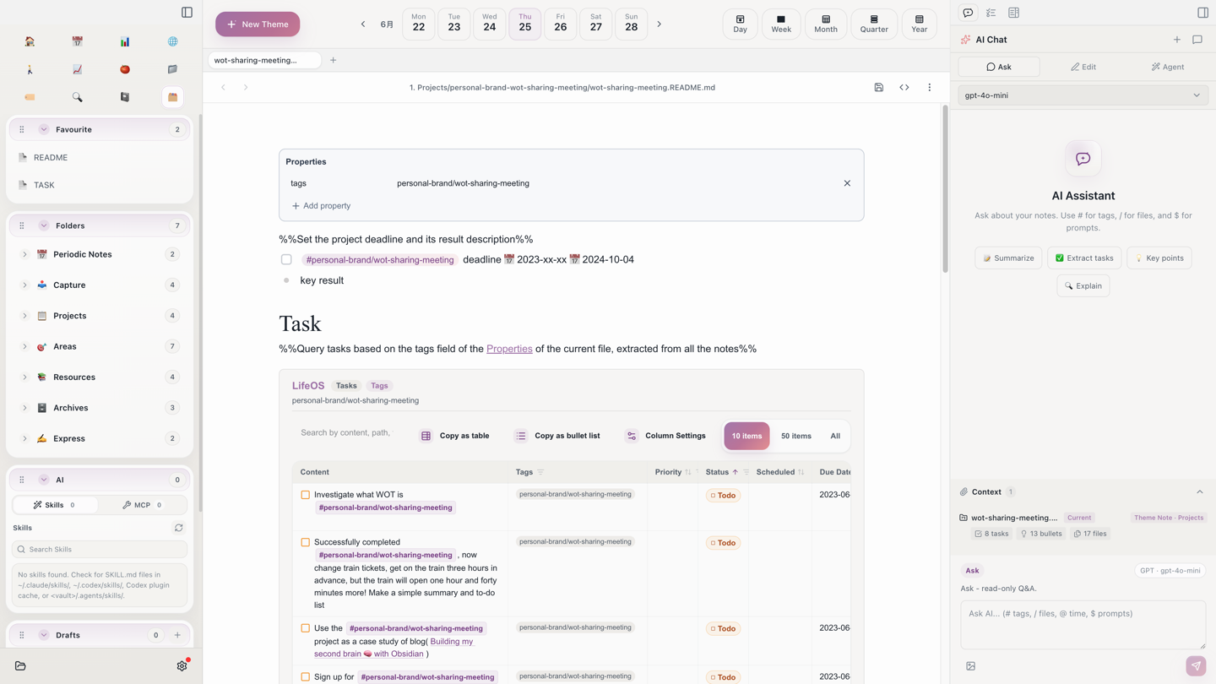Check the 'Investigate what WOT is' task
Viewport: 1216px width, 684px height.
(x=305, y=495)
